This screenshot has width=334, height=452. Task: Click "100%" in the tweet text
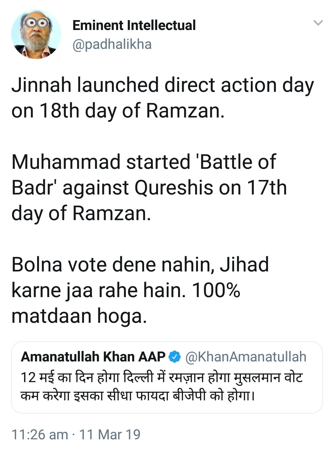coord(216,290)
